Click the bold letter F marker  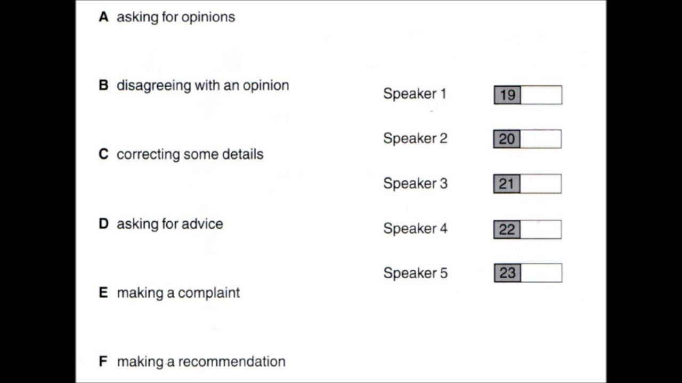103,362
